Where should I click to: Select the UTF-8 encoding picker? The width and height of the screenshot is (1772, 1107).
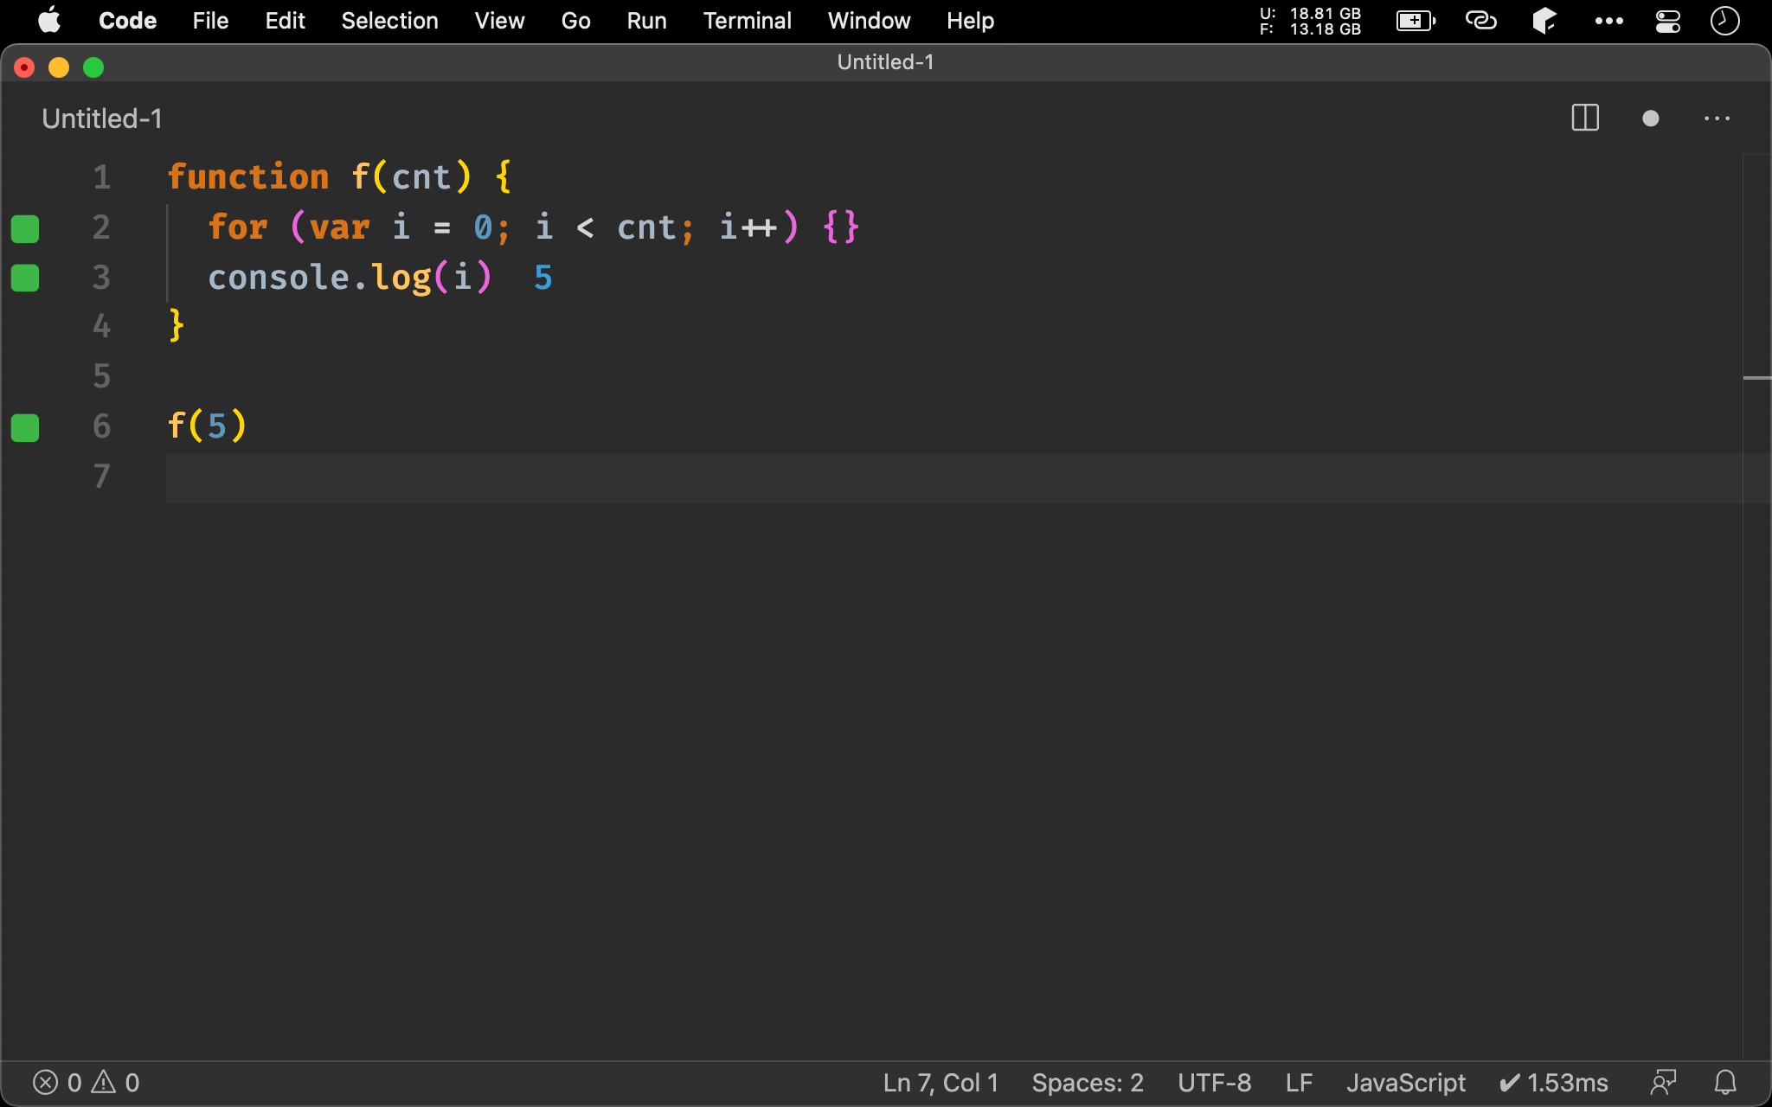pos(1214,1082)
